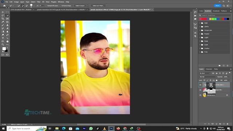This screenshot has height=131, width=233.
Task: Open the File menu
Action: pos(7,2)
